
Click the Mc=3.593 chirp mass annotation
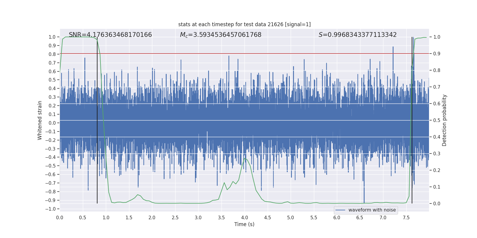coord(221,35)
